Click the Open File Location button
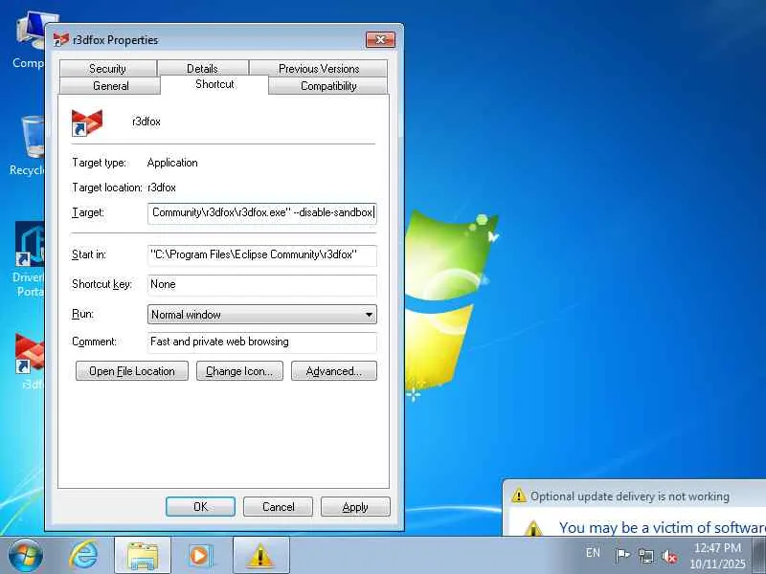 (132, 371)
